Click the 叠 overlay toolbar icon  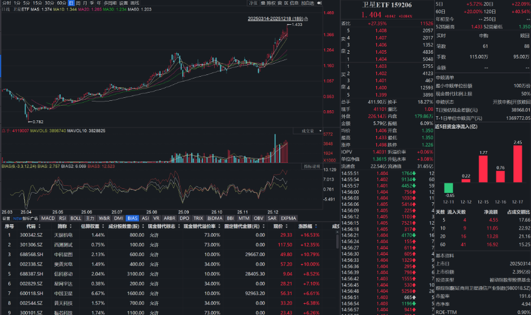(x=263, y=3)
